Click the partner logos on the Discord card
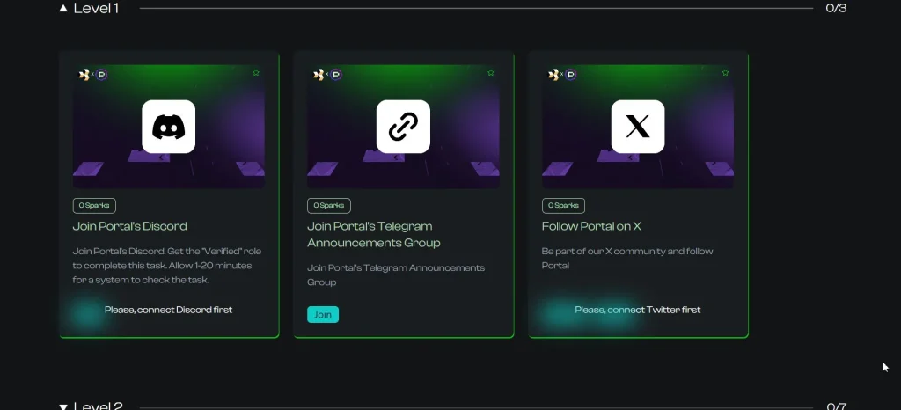901x410 pixels. click(92, 75)
